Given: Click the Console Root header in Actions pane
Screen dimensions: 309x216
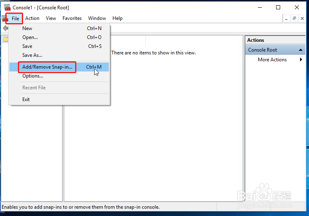Looking at the screenshot, I should pos(275,50).
